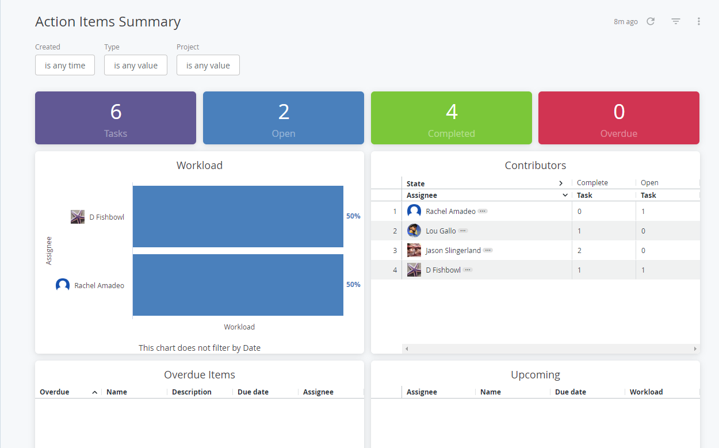Click the purple Tasks tile

116,118
